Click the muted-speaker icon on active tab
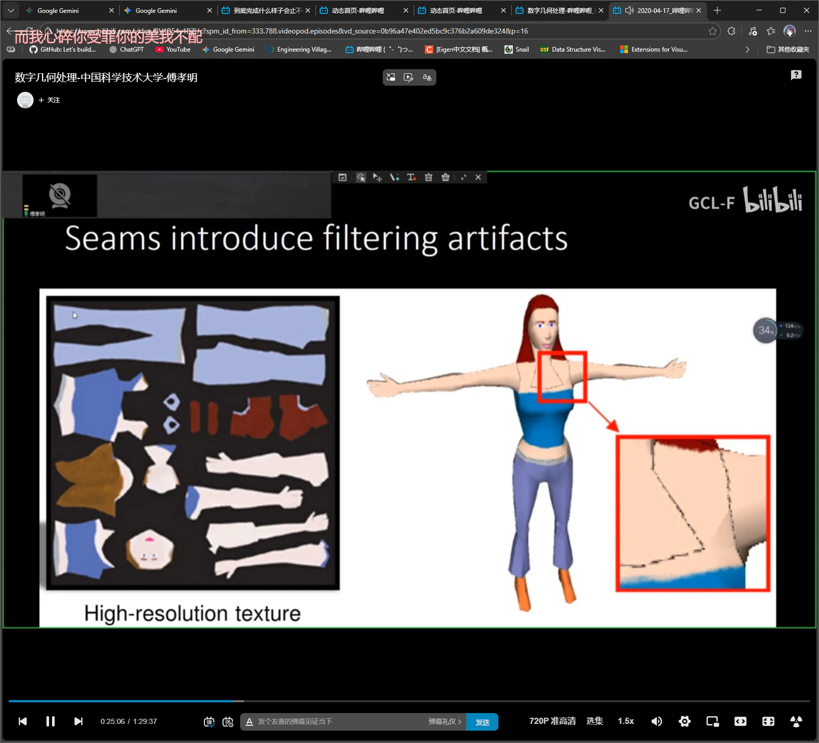This screenshot has height=743, width=819. point(629,10)
